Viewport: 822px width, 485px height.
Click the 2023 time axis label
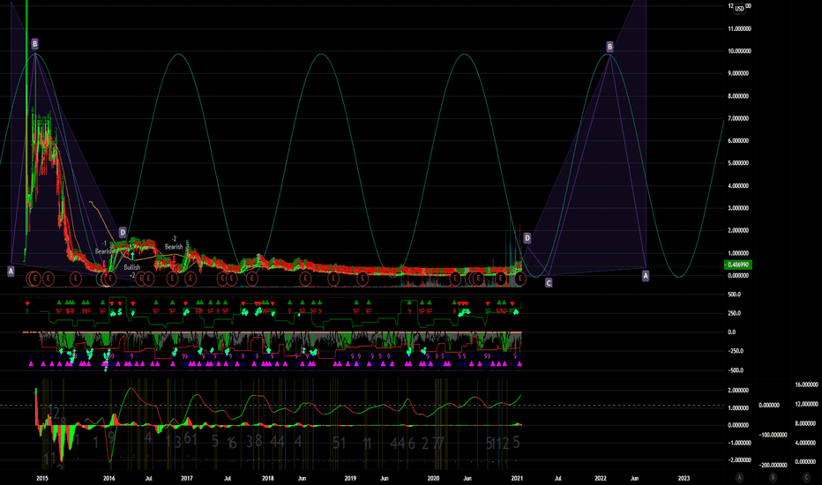point(684,478)
